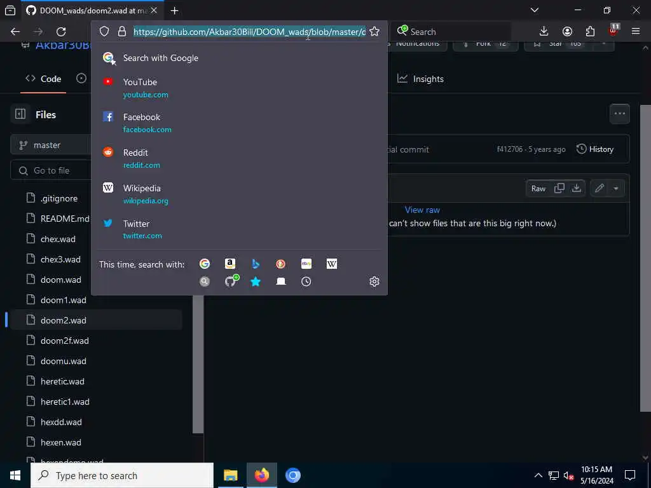Viewport: 651px width, 488px height.
Task: Open the uBlock extension icon with badge 11
Action: point(613,31)
